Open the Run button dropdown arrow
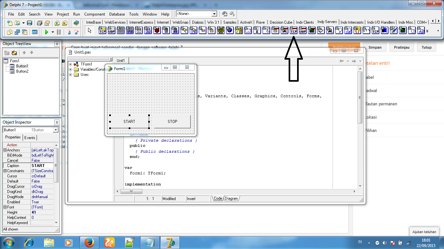 point(53,32)
